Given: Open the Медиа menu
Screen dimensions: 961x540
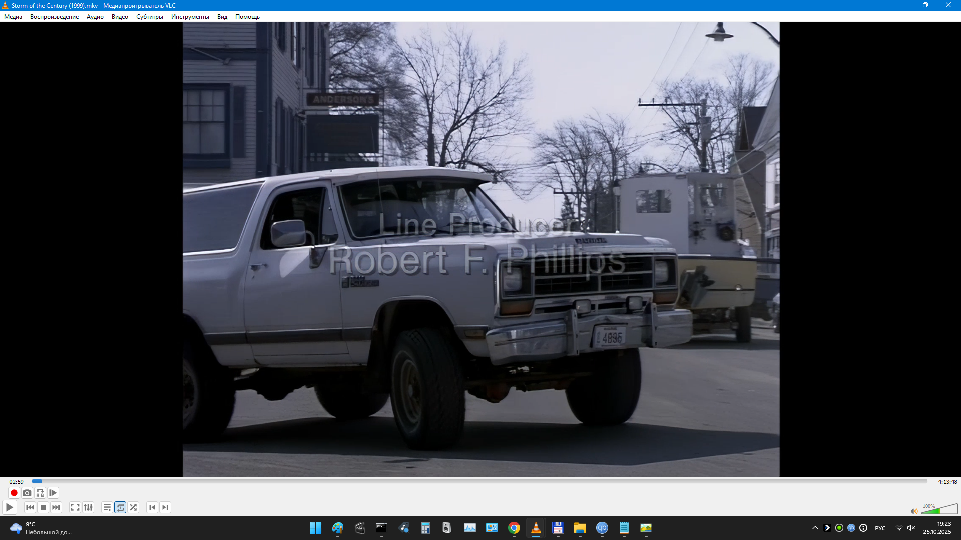Looking at the screenshot, I should click(13, 17).
